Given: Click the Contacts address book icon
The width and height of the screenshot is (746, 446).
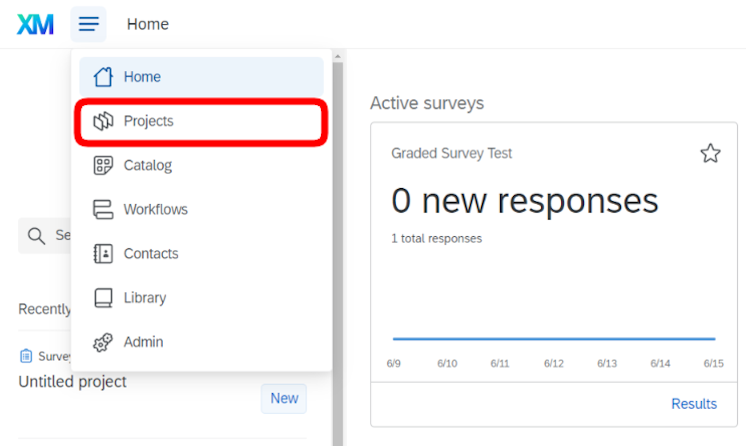Looking at the screenshot, I should [x=103, y=254].
